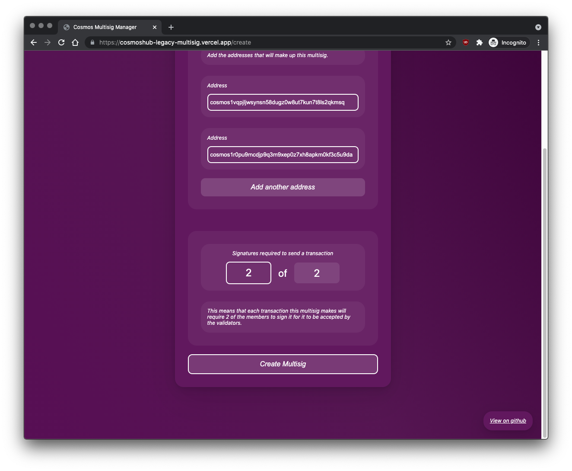The height and width of the screenshot is (471, 572).
Task: Click the Cosmos Multisig Manager favicon
Action: click(x=67, y=27)
